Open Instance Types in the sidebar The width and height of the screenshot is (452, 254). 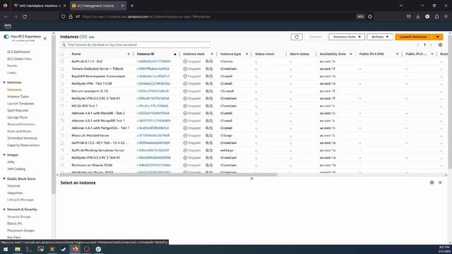tap(18, 97)
